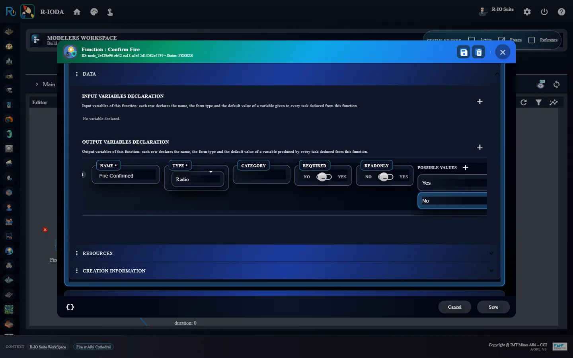Click the sync arrows icon beside chatbot
Image resolution: width=573 pixels, height=358 pixels.
556,84
